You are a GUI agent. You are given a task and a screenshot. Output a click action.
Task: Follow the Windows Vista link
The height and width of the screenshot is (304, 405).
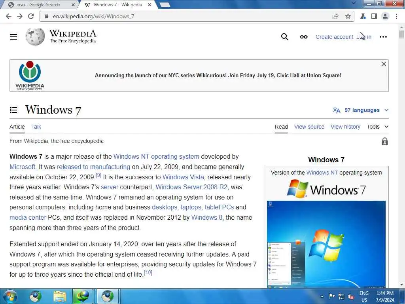pos(183,177)
